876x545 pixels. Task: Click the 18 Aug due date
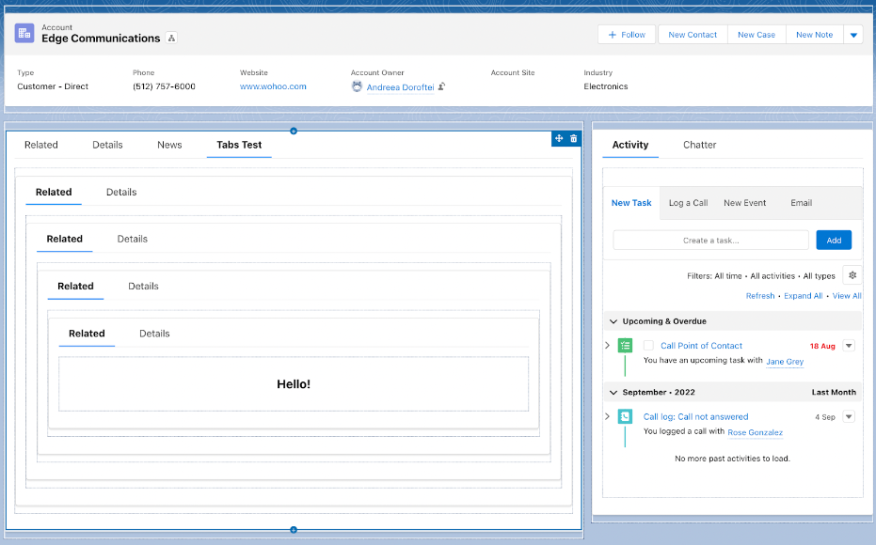(822, 346)
